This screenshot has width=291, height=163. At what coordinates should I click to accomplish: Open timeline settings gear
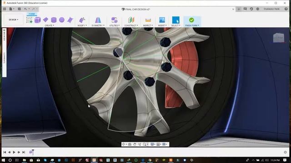(285, 152)
